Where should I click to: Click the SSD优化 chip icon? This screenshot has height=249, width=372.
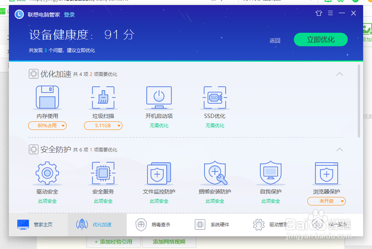pos(215,97)
